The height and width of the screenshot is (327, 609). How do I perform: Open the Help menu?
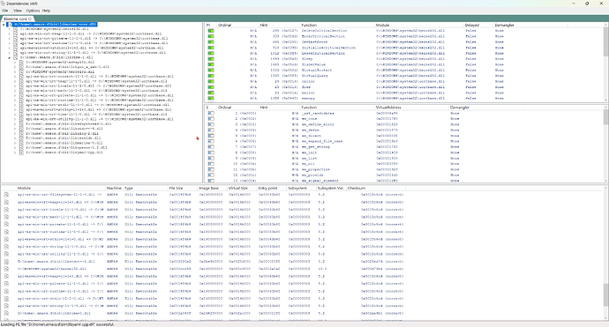(x=46, y=11)
